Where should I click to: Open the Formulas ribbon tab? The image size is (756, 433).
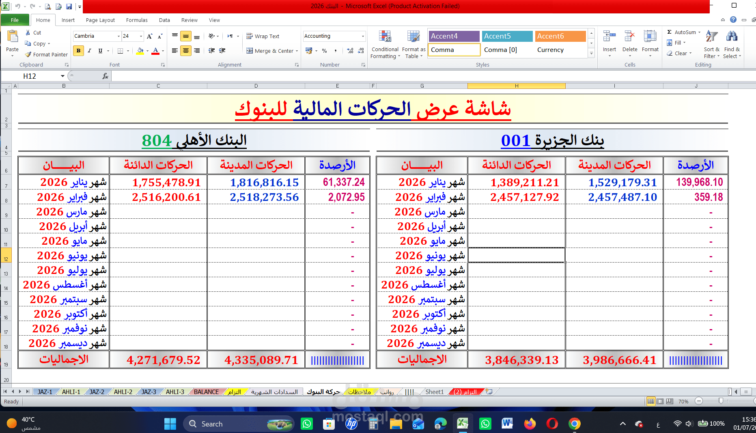click(137, 20)
